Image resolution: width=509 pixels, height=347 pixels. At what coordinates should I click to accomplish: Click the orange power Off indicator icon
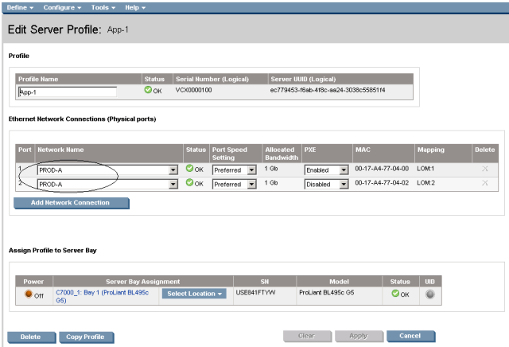(x=29, y=294)
